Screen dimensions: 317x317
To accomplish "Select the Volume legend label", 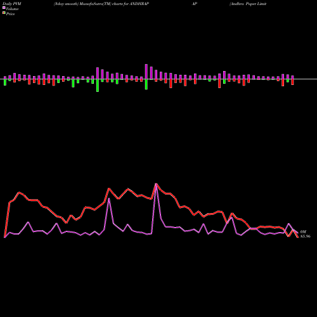I will tap(12, 9).
